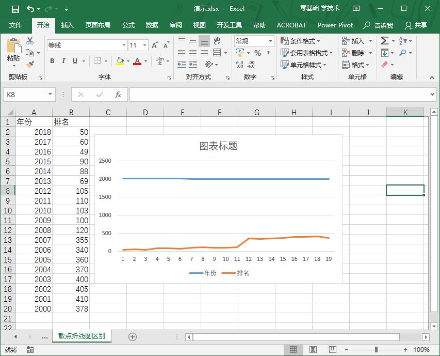Screen dimensions: 440x356
Task: Select the 散点折线图区别 sheet tab
Action: 82,336
